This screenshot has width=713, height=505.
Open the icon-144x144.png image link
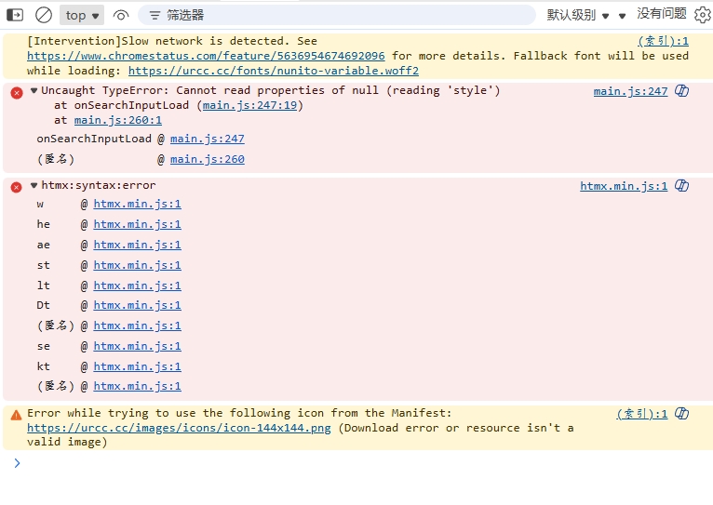pyautogui.click(x=179, y=428)
